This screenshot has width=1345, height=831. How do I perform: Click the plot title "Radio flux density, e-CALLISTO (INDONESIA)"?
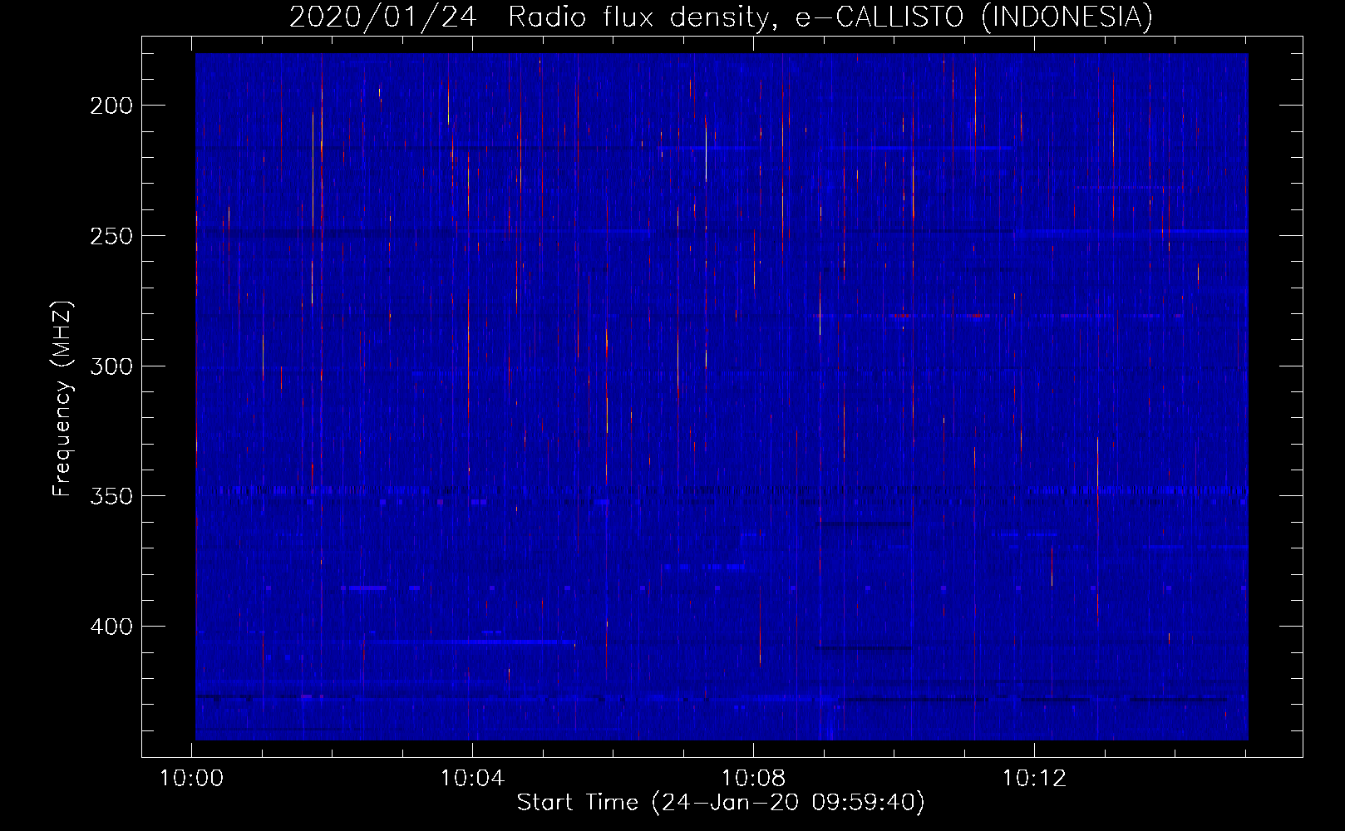[x=830, y=17]
